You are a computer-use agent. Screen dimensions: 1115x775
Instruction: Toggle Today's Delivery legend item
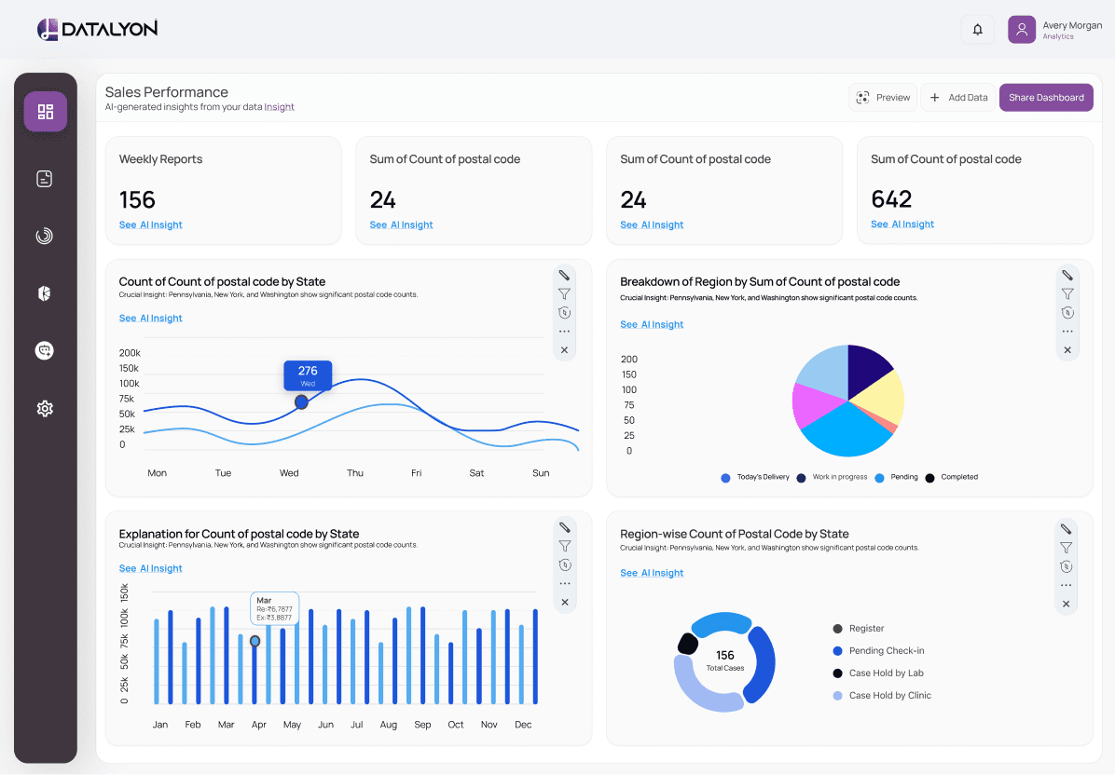pos(755,477)
